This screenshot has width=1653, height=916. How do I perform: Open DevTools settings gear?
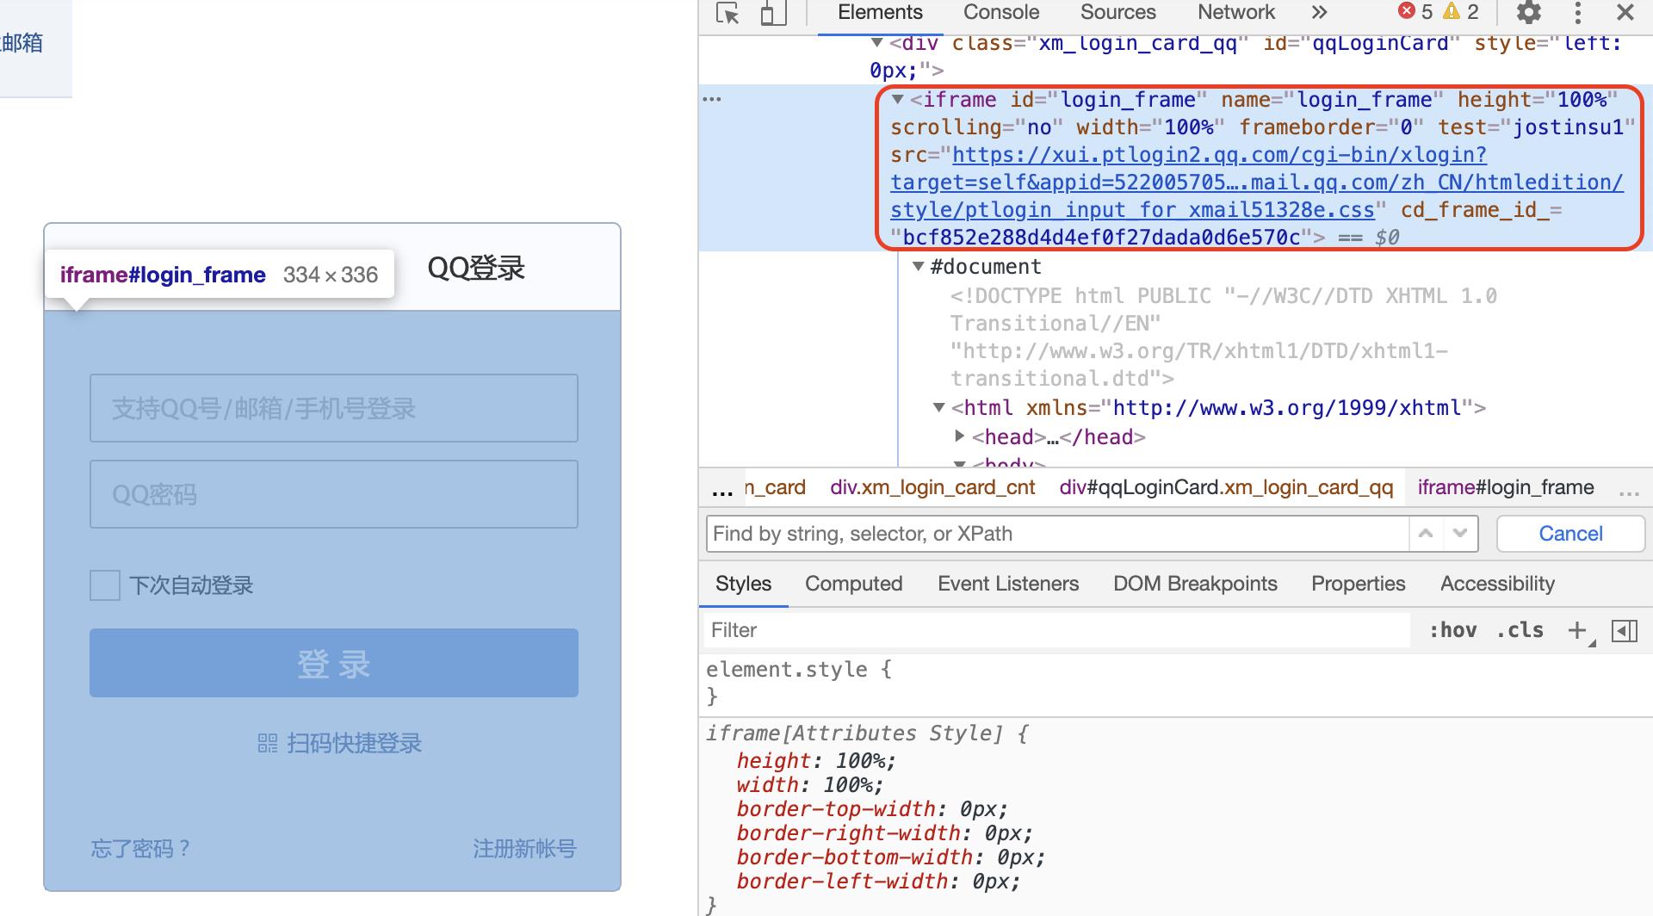(x=1529, y=12)
